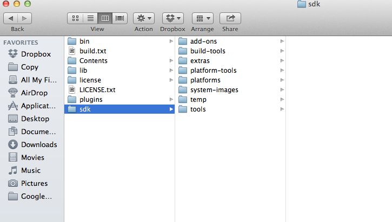Select the plugins folder

119,99
